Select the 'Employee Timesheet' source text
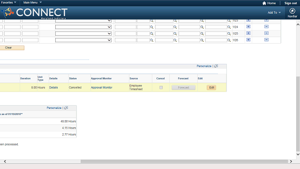This screenshot has height=169, width=300. click(x=136, y=87)
